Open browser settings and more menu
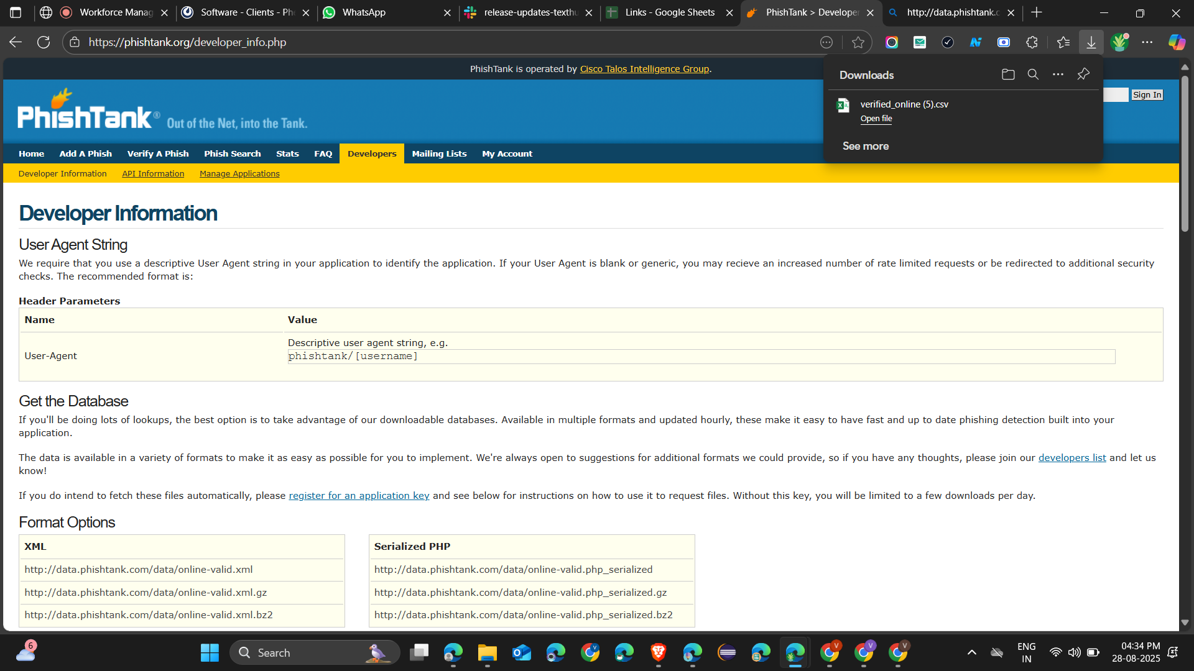Image resolution: width=1194 pixels, height=671 pixels. click(1147, 42)
